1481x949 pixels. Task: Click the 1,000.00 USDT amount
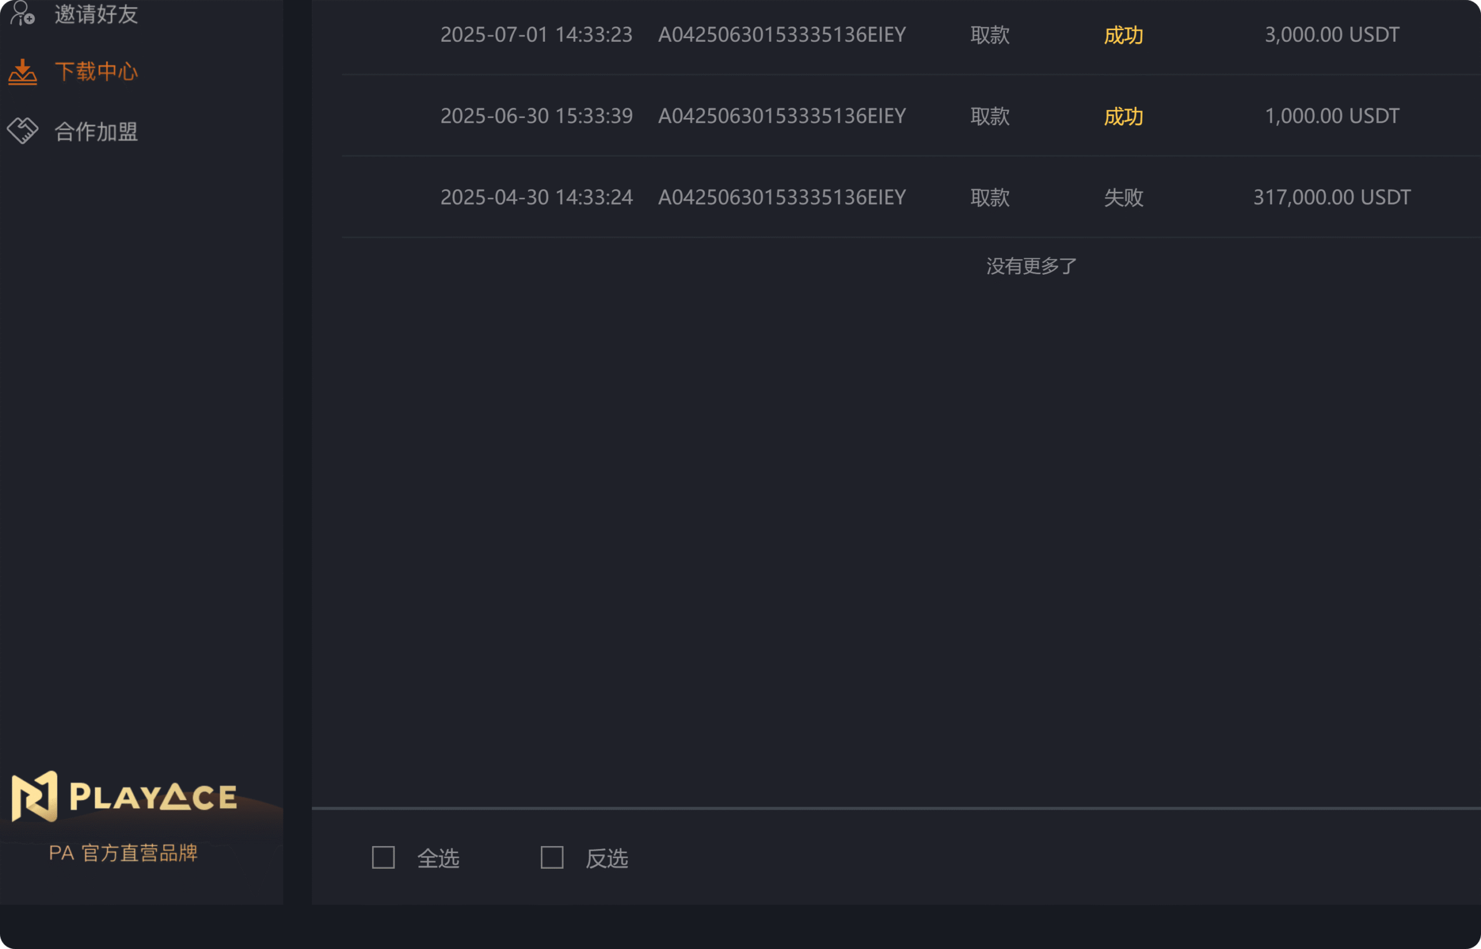[1332, 116]
